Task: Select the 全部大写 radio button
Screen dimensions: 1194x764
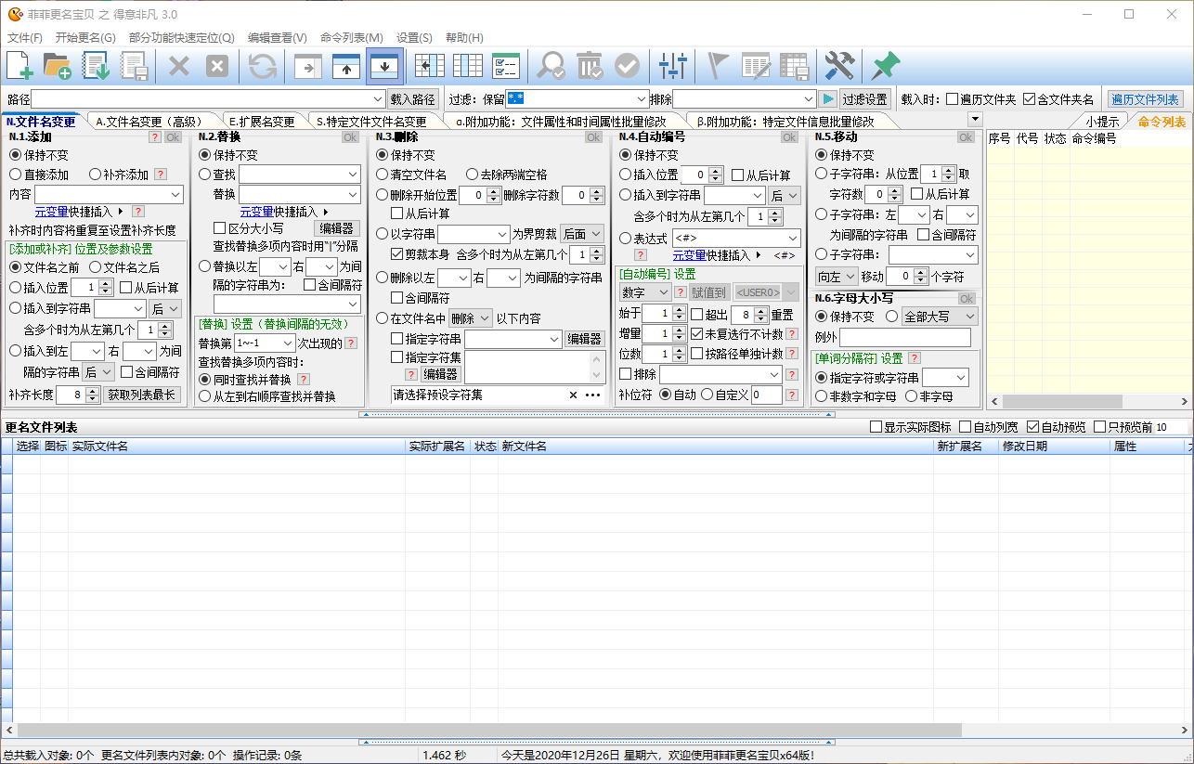Action: [x=892, y=317]
